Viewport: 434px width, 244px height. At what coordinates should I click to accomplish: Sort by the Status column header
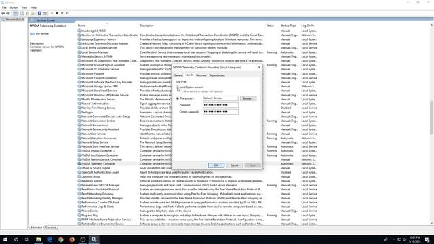[270, 26]
